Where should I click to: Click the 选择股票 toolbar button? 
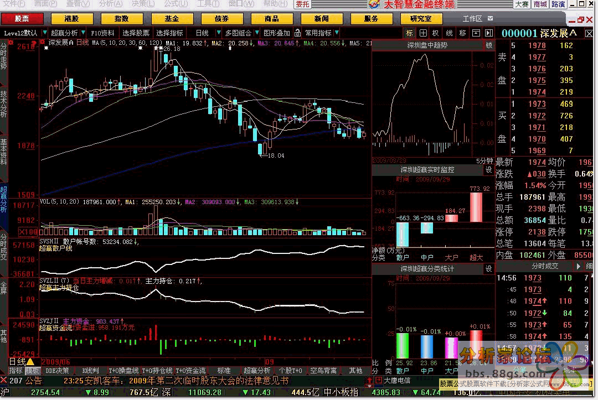tap(136, 33)
